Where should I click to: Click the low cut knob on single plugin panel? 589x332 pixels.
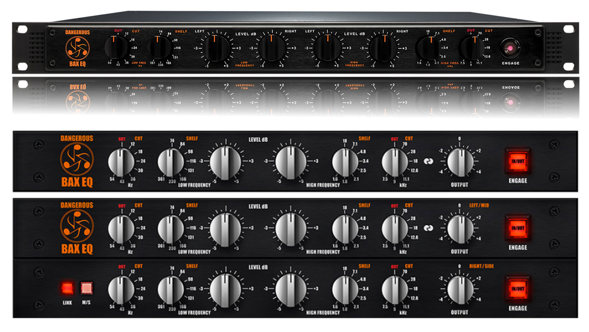click(121, 162)
